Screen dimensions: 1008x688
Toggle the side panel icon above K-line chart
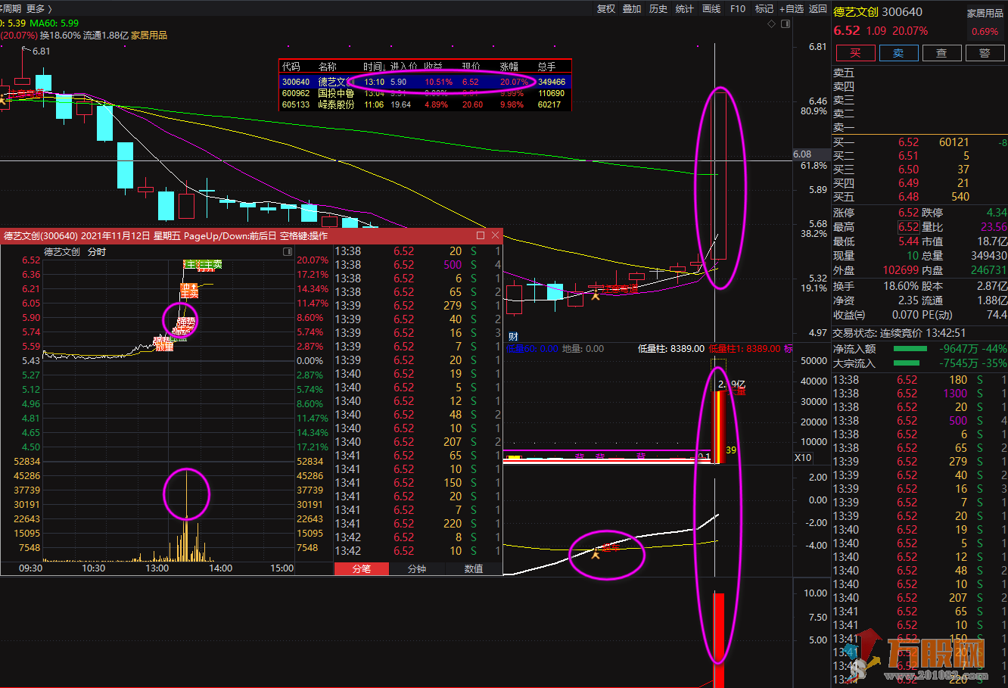click(x=786, y=23)
